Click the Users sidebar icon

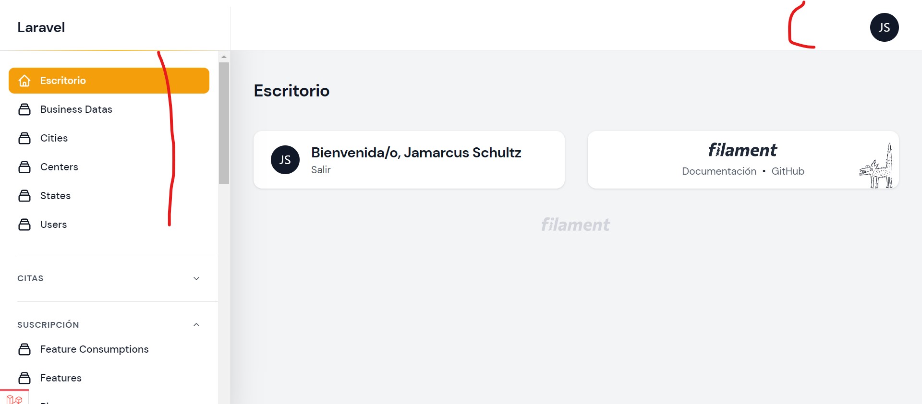[x=24, y=225]
